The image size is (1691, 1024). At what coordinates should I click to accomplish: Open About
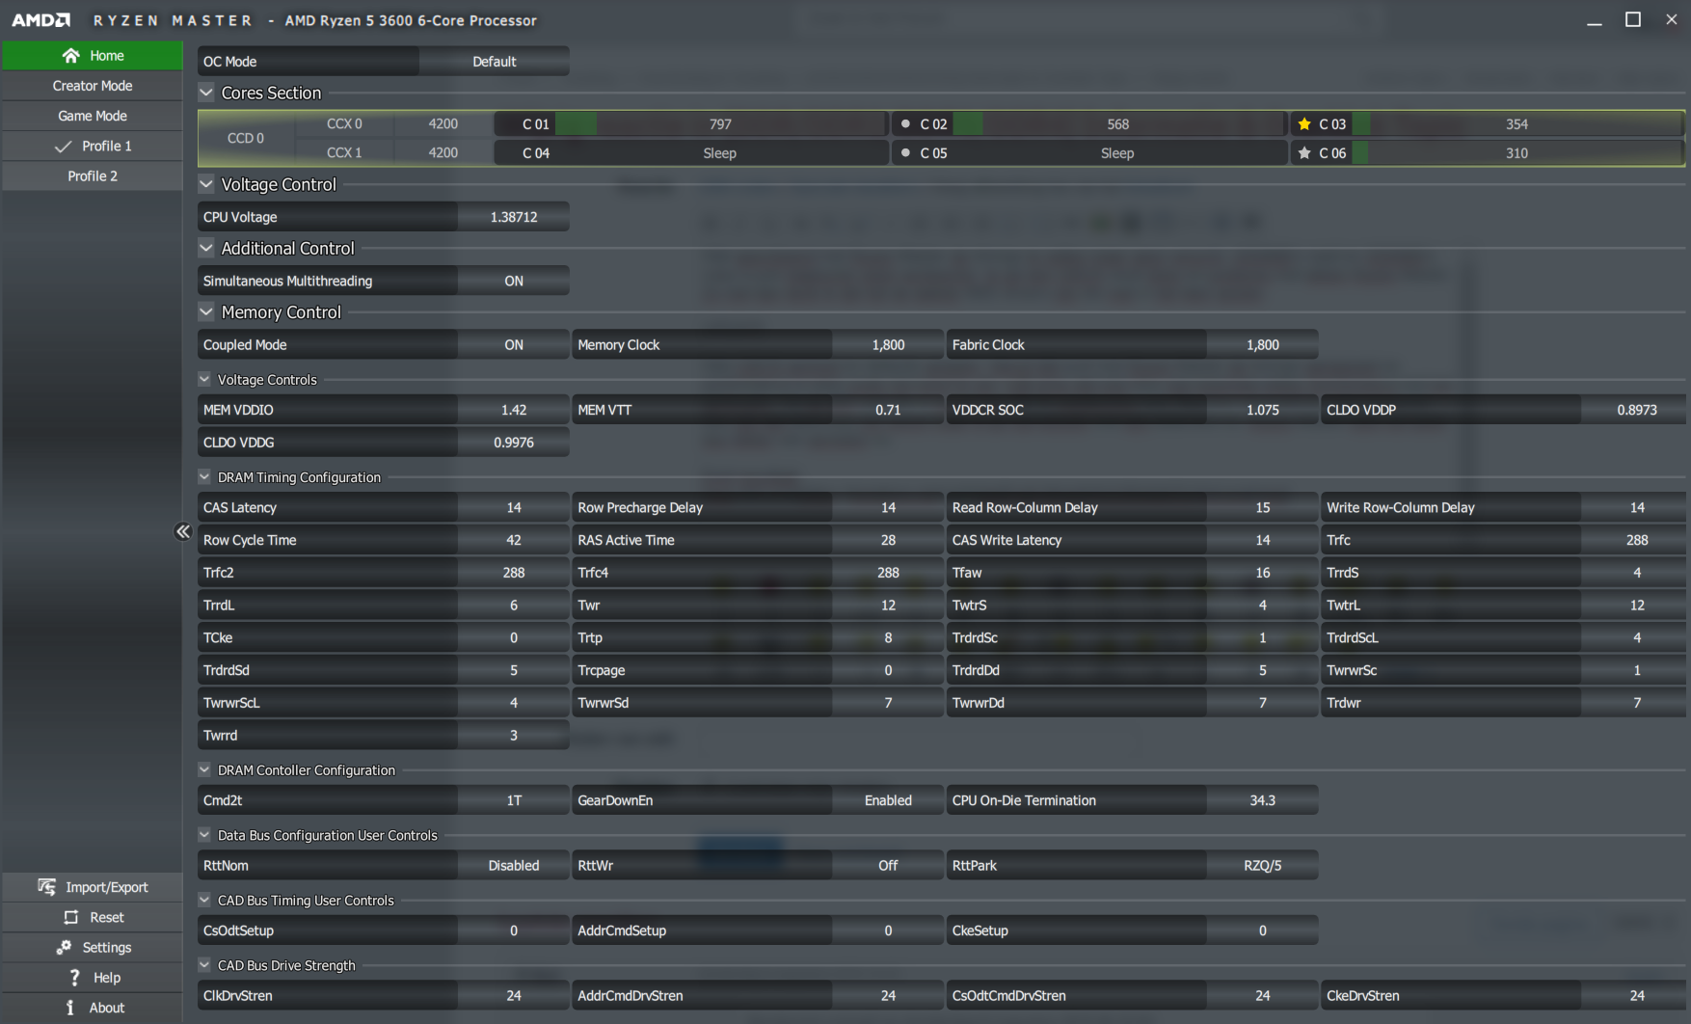[93, 1008]
